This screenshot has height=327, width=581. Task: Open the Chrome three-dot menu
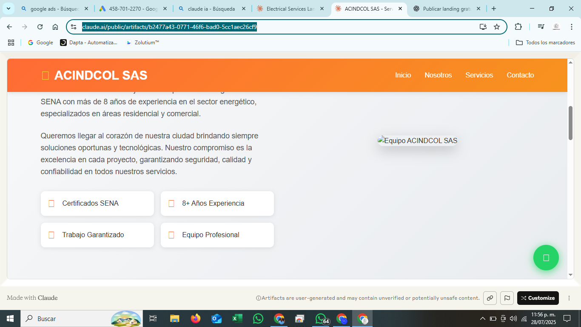[571, 27]
